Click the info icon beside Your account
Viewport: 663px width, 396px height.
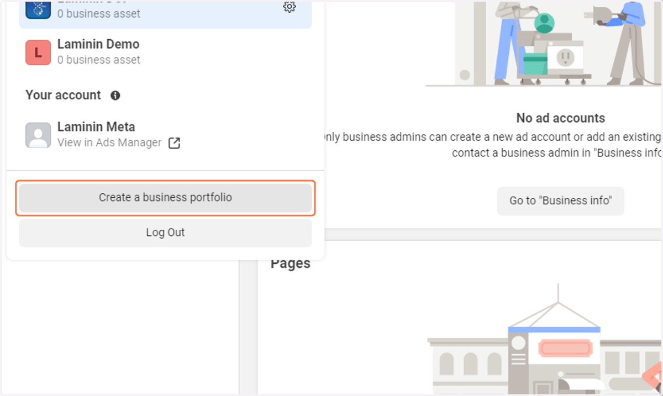point(115,95)
